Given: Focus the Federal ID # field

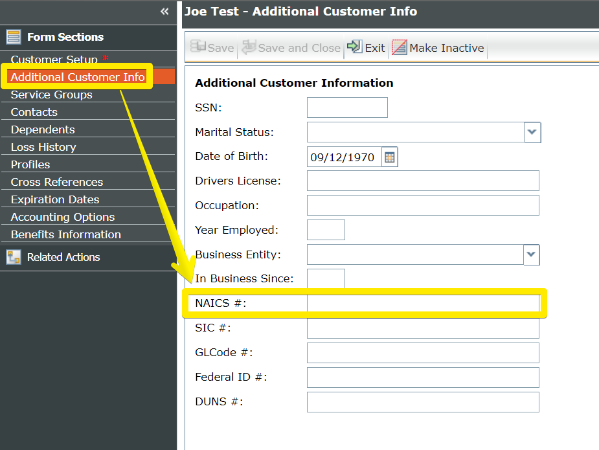Looking at the screenshot, I should 422,377.
